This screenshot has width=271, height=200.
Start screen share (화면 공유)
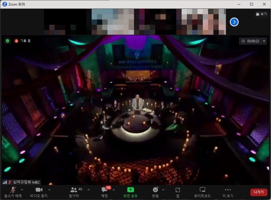point(130,192)
